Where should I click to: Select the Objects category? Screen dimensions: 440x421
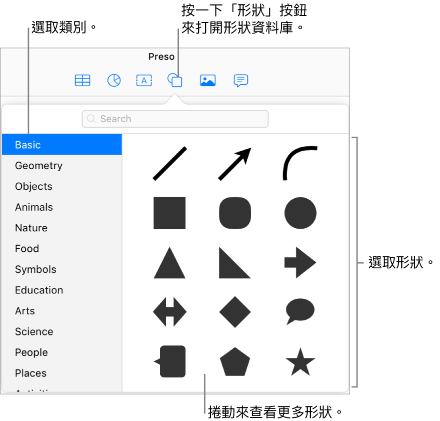tap(61, 186)
